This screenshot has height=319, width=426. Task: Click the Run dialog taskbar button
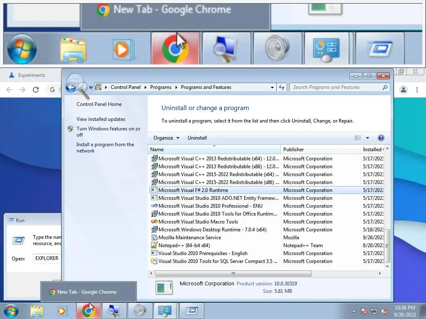pos(191,311)
